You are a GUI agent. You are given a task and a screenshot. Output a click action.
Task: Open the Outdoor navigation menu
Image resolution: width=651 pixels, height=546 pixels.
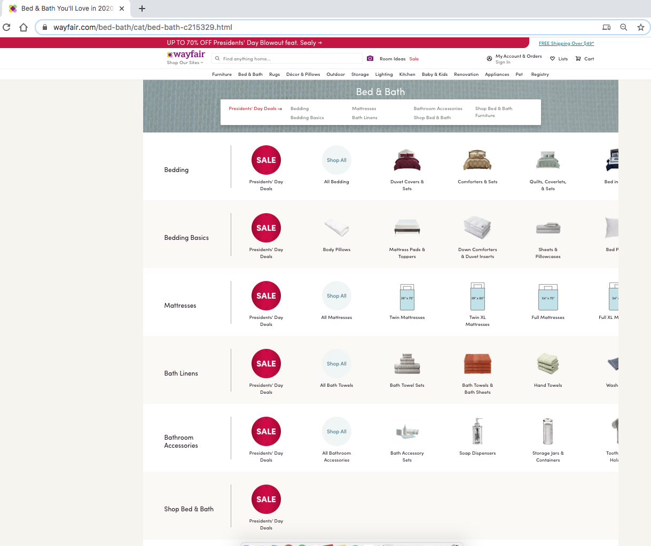pos(336,74)
